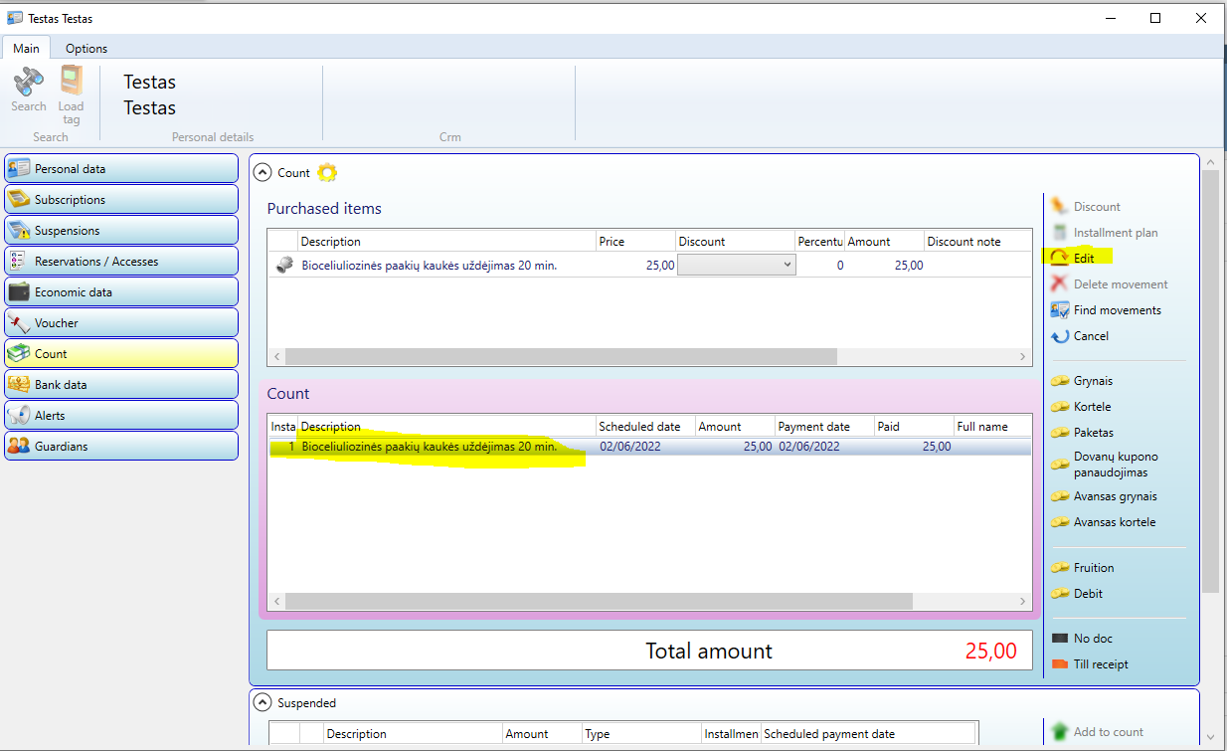Click the Guardians people icon

coord(19,447)
